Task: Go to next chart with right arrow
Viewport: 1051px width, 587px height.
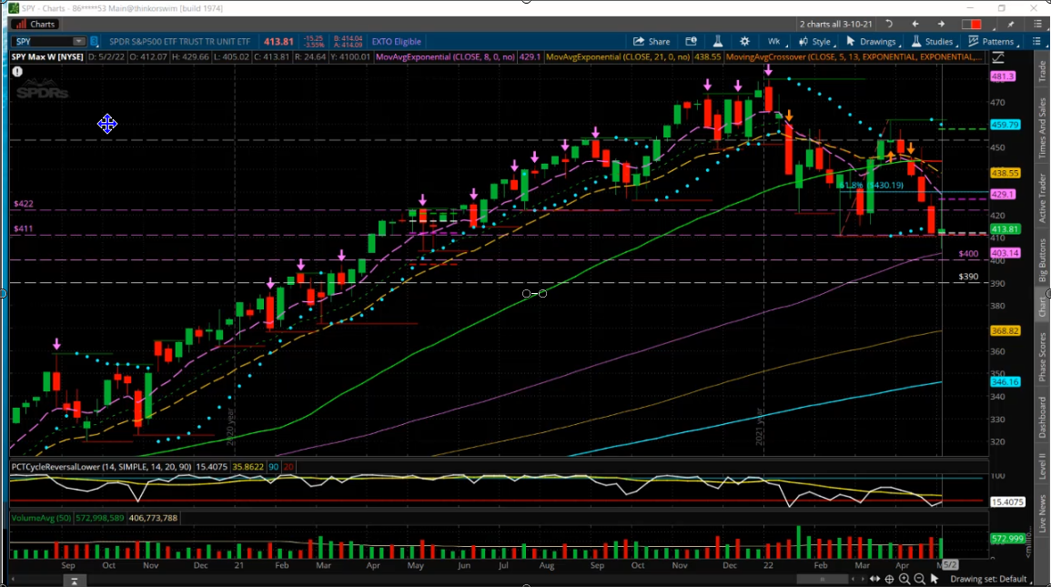Action: point(941,25)
